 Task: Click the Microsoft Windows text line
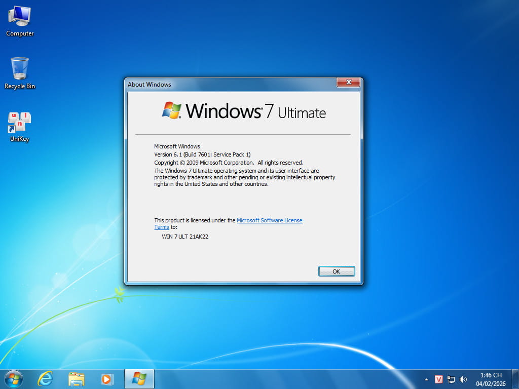tap(177, 146)
